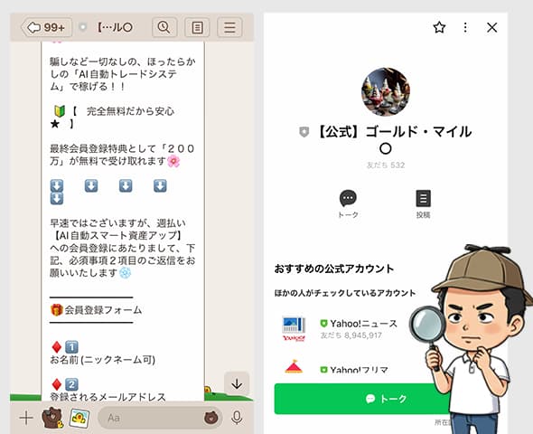This screenshot has width=533, height=434.
Task: Close the profile panel with X
Action: point(491,27)
